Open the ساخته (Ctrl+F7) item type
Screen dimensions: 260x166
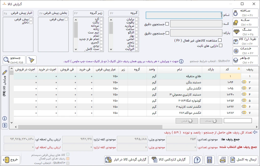(245, 13)
